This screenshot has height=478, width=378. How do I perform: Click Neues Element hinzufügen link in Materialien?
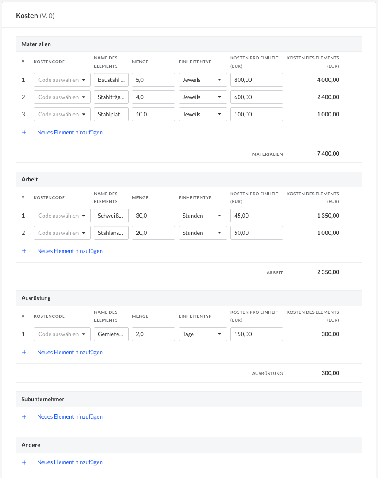pos(70,132)
